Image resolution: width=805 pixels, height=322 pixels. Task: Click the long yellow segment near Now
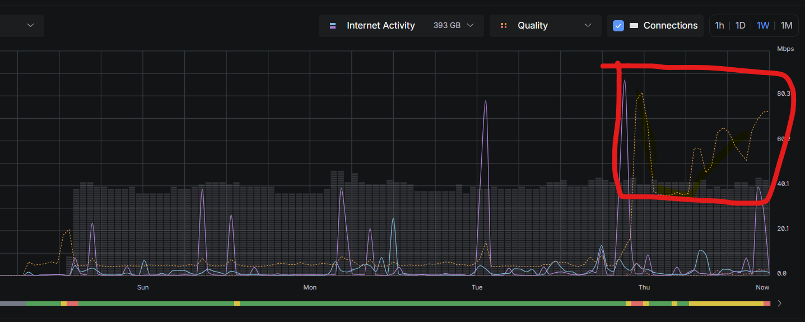pyautogui.click(x=726, y=304)
